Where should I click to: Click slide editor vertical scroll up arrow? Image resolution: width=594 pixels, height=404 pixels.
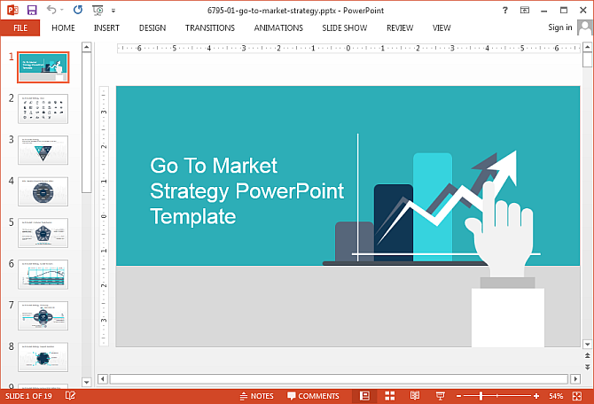pyautogui.click(x=587, y=47)
